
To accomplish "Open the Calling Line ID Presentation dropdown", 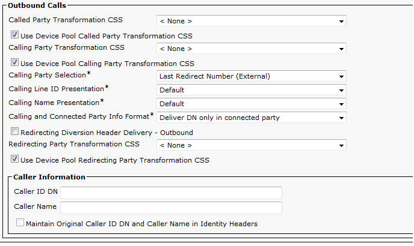I will tap(251, 90).
